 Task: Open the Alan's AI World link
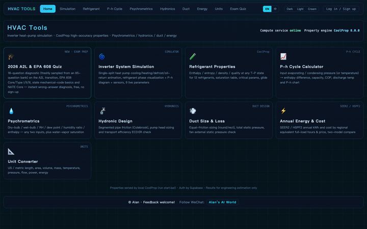click(222, 202)
